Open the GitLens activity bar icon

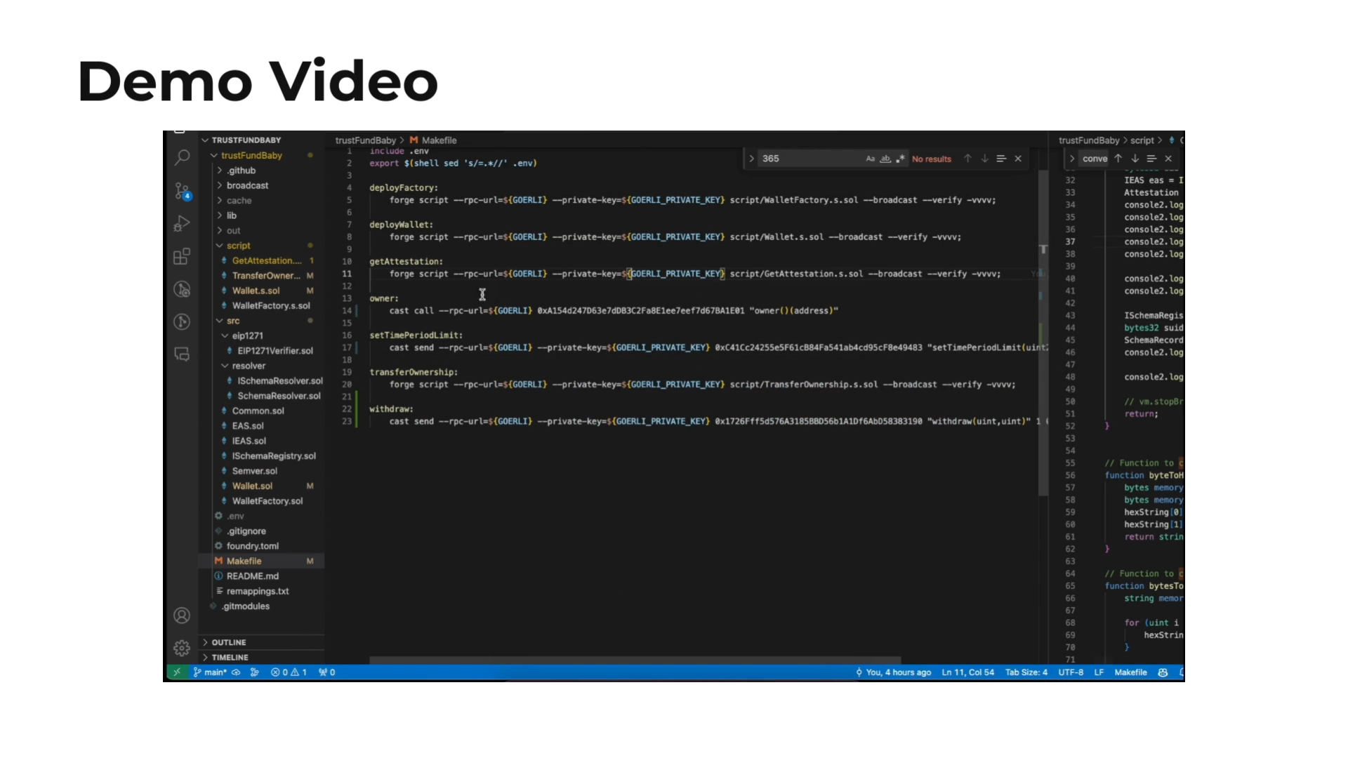pyautogui.click(x=182, y=321)
